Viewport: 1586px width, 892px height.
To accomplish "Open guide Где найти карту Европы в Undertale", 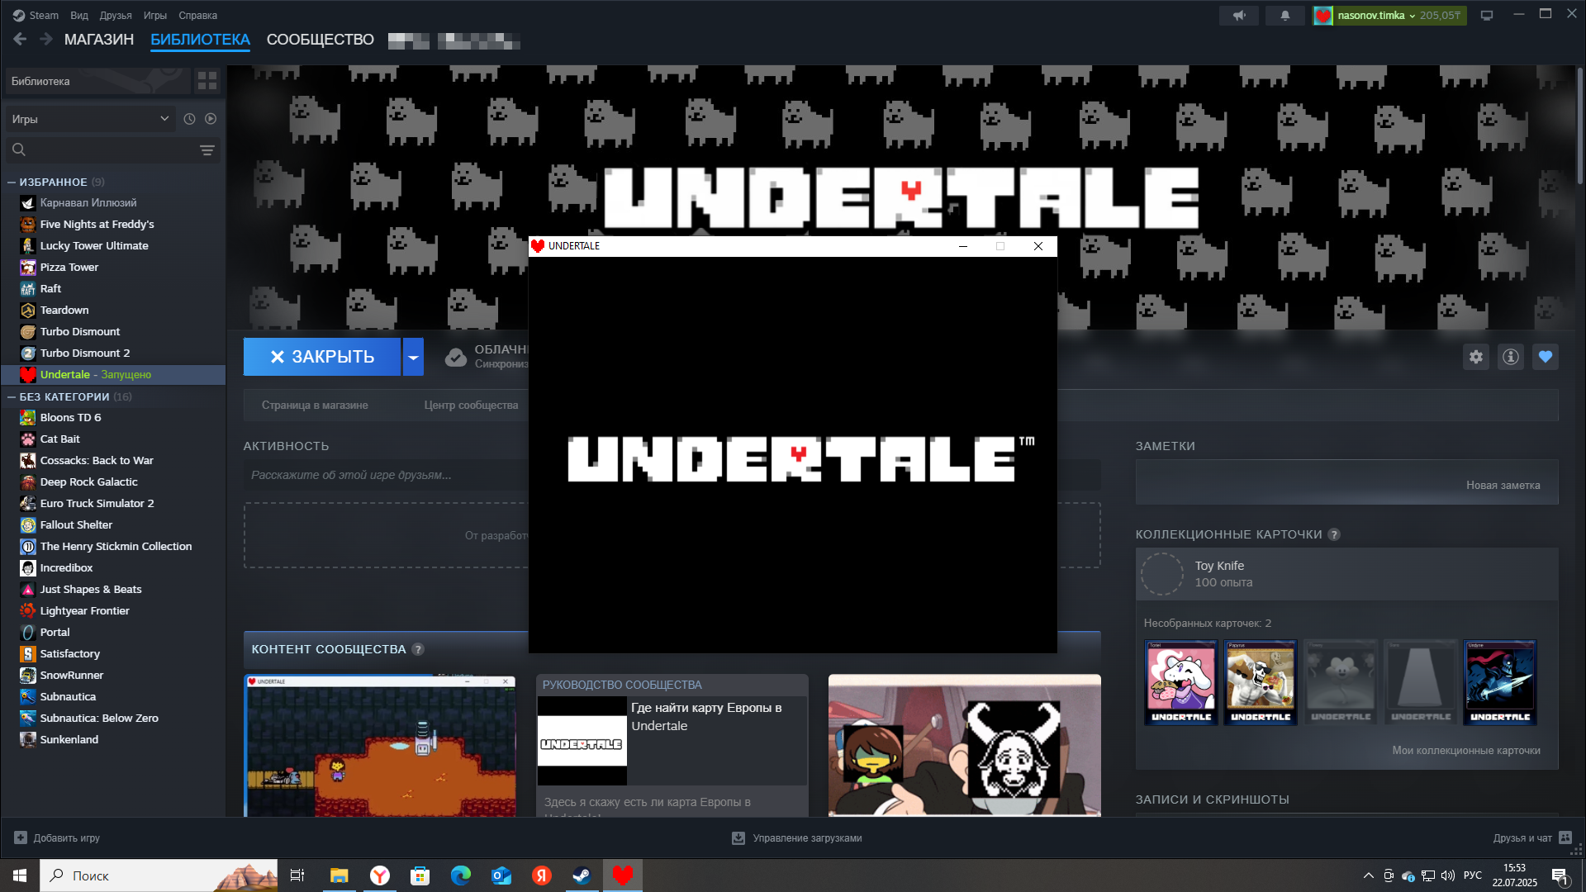I will coord(706,717).
